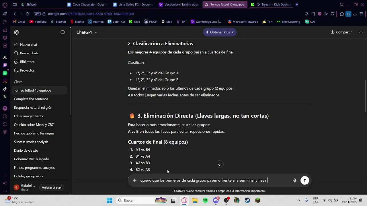Switch to the Lista Gallos FC tab
This screenshot has height=206, width=367.
click(133, 5)
